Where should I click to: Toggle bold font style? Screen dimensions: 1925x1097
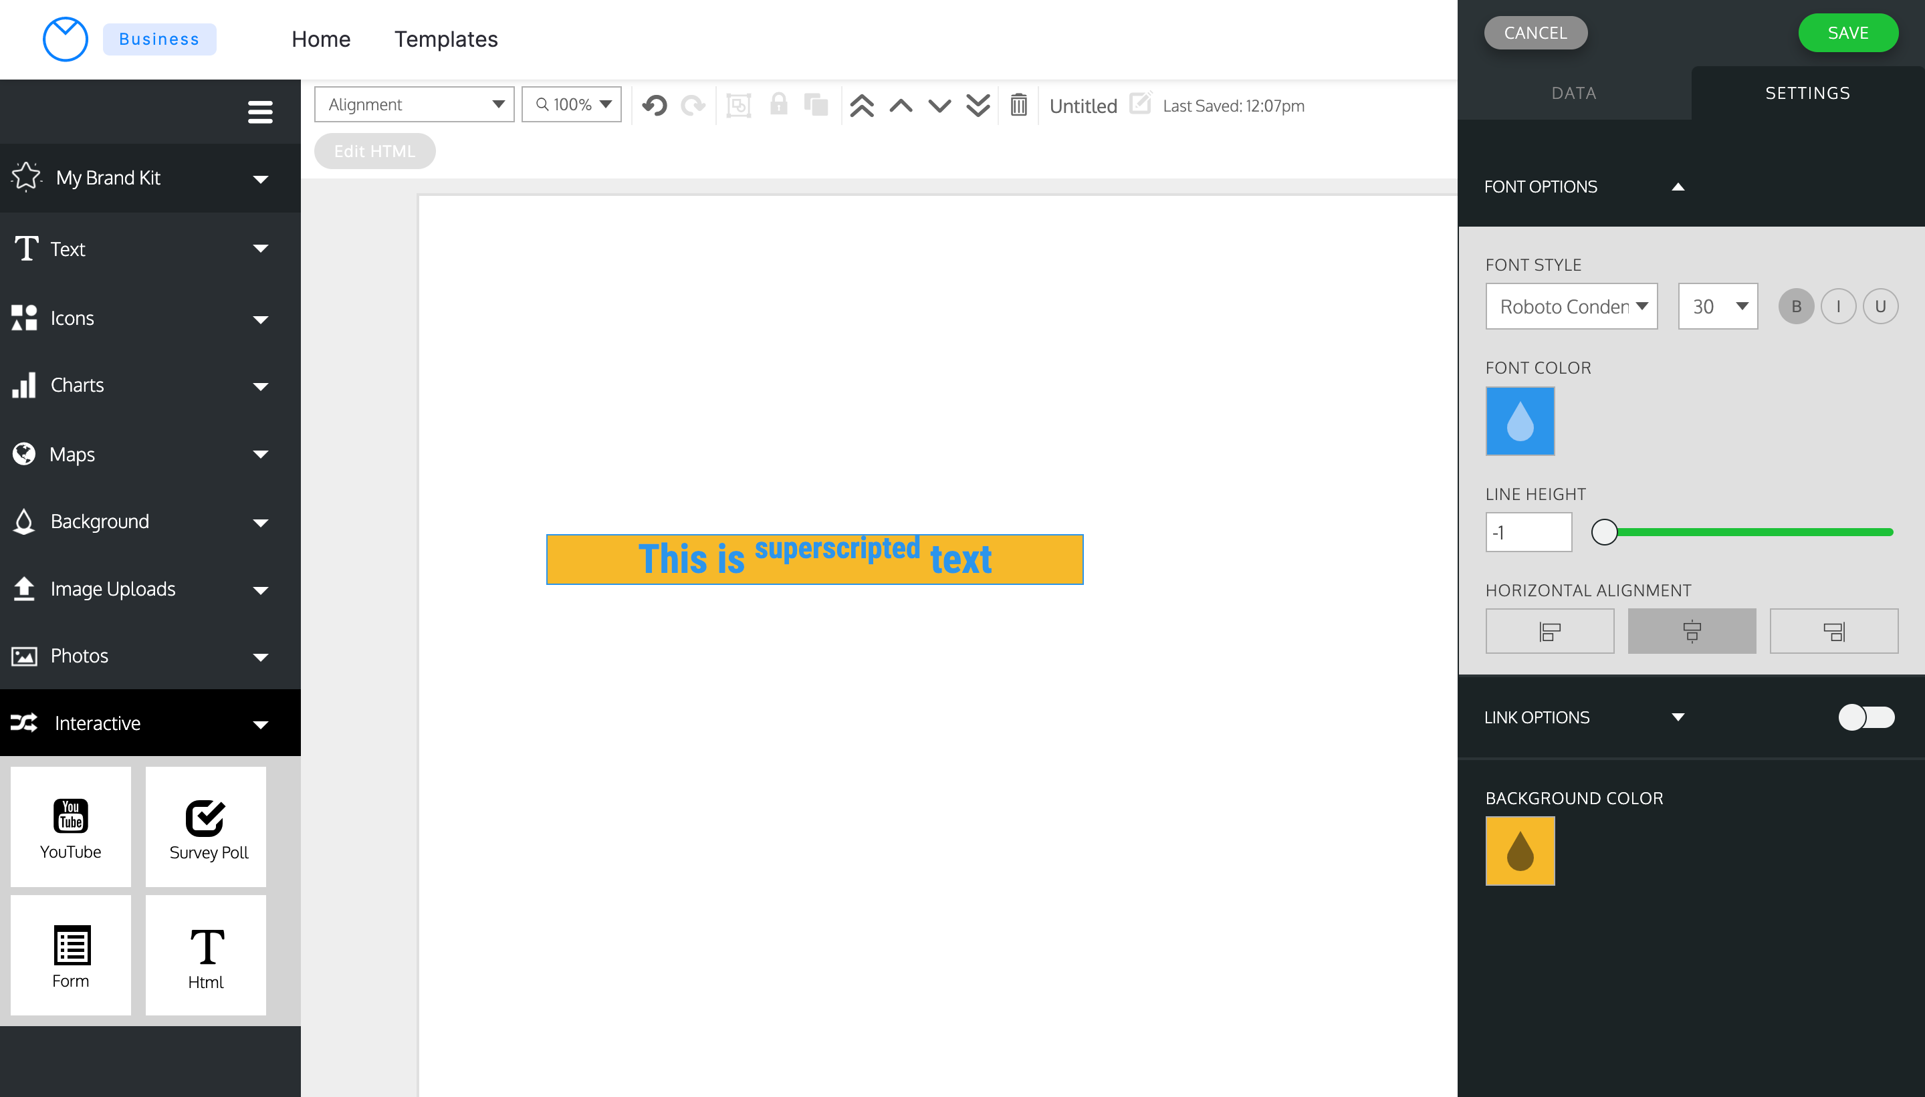coord(1795,306)
